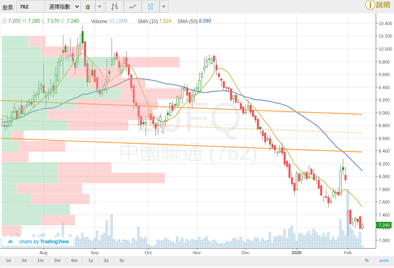The image size is (394, 268).
Task: Toggle the auto scale button
Action: (x=384, y=260)
